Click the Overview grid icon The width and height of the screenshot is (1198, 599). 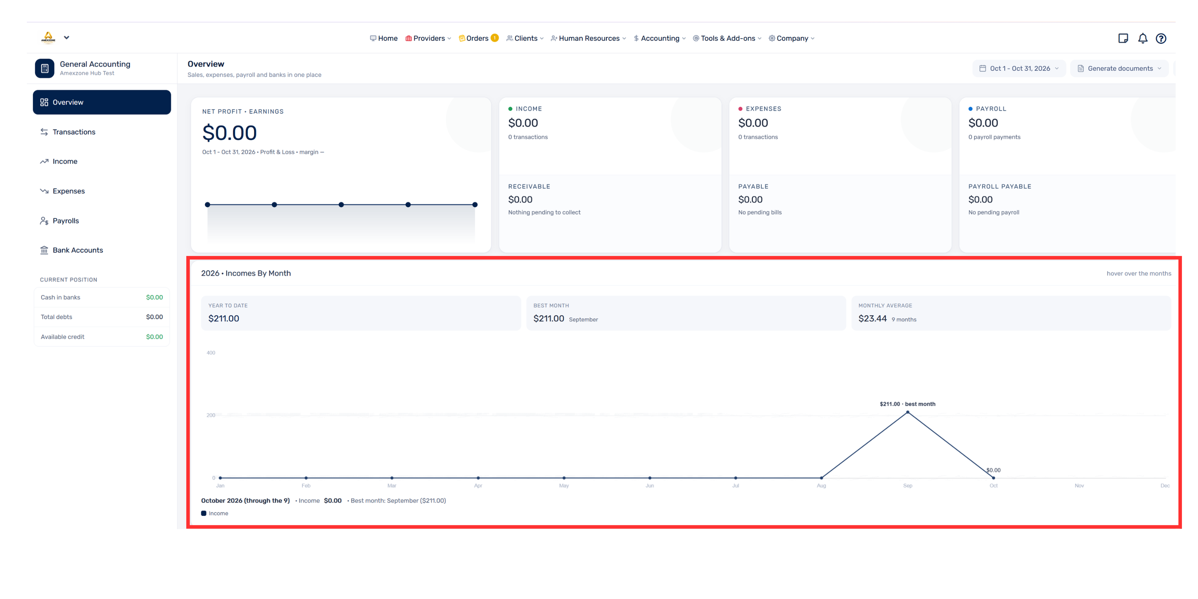44,102
